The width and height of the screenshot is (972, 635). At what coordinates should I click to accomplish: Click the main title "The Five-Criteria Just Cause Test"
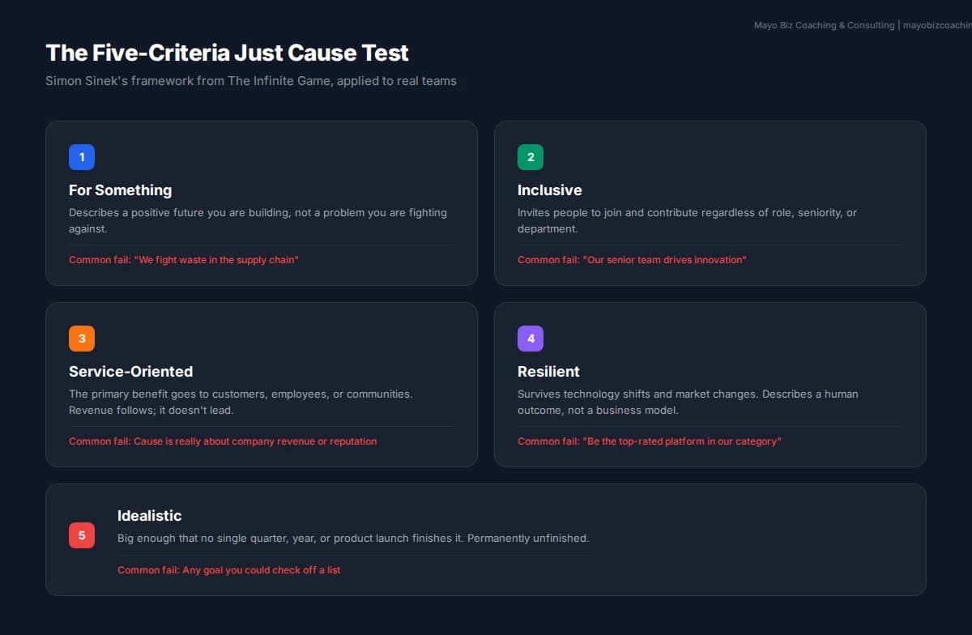pos(227,53)
